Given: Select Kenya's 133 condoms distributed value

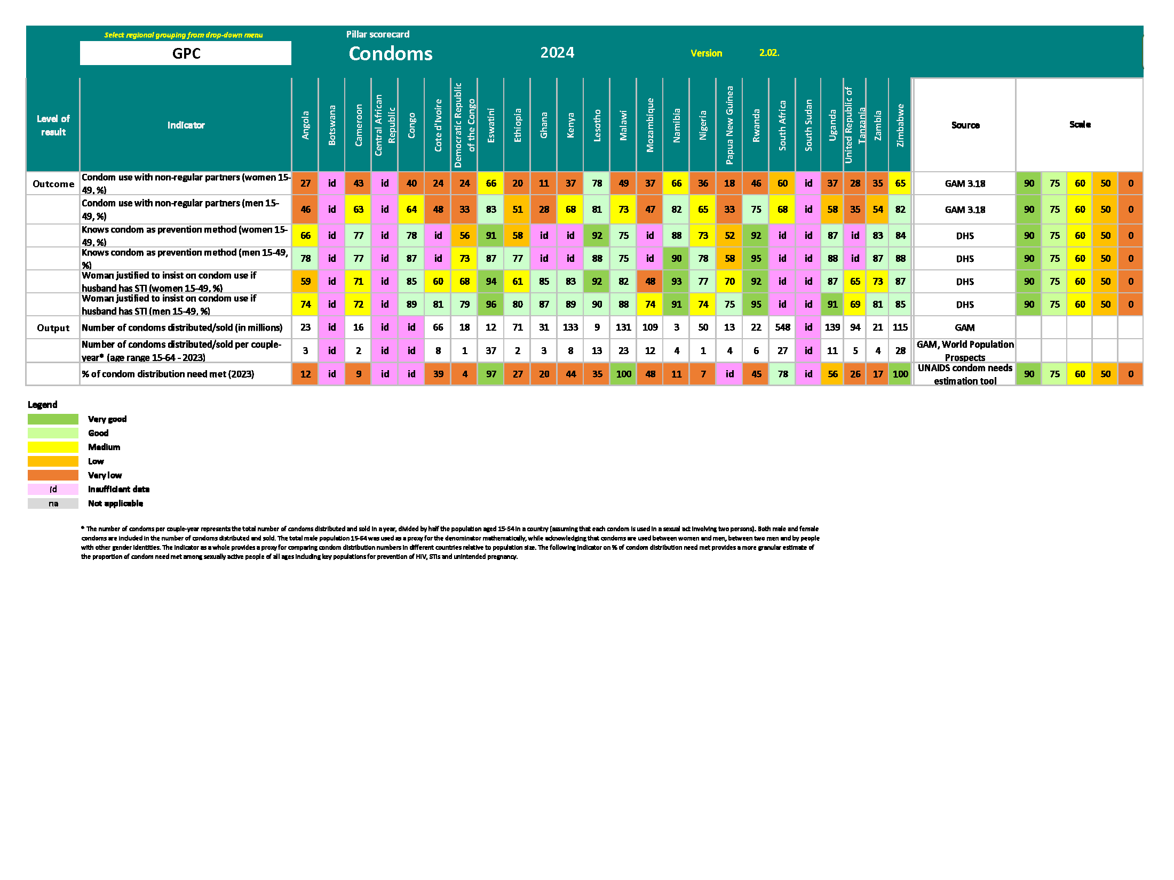Looking at the screenshot, I should (x=570, y=327).
